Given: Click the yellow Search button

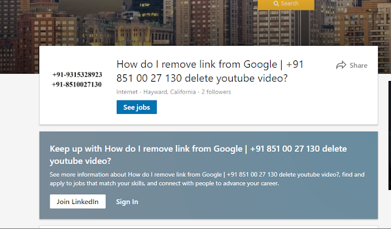Looking at the screenshot, I should click(286, 4).
